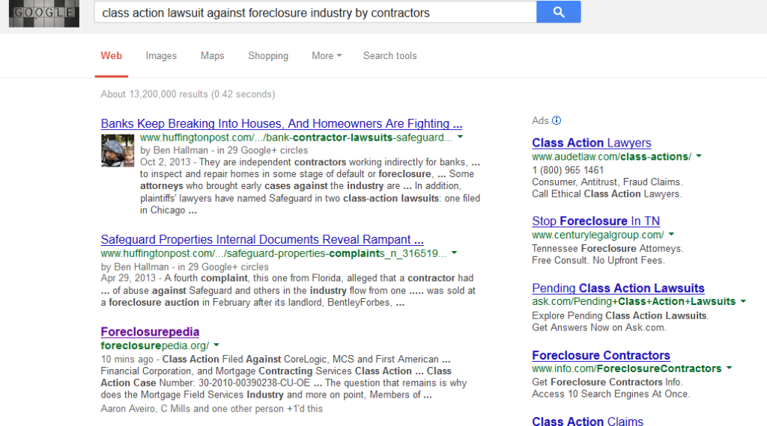Click the search query input field
The image size is (767, 426).
click(x=315, y=12)
